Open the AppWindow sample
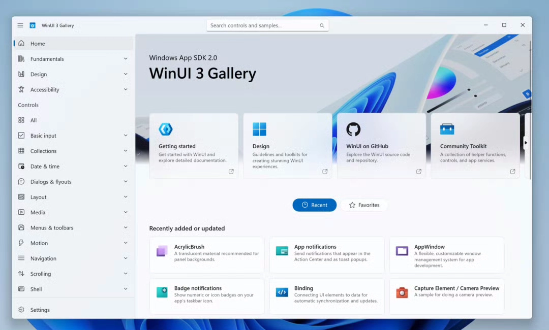 447,255
